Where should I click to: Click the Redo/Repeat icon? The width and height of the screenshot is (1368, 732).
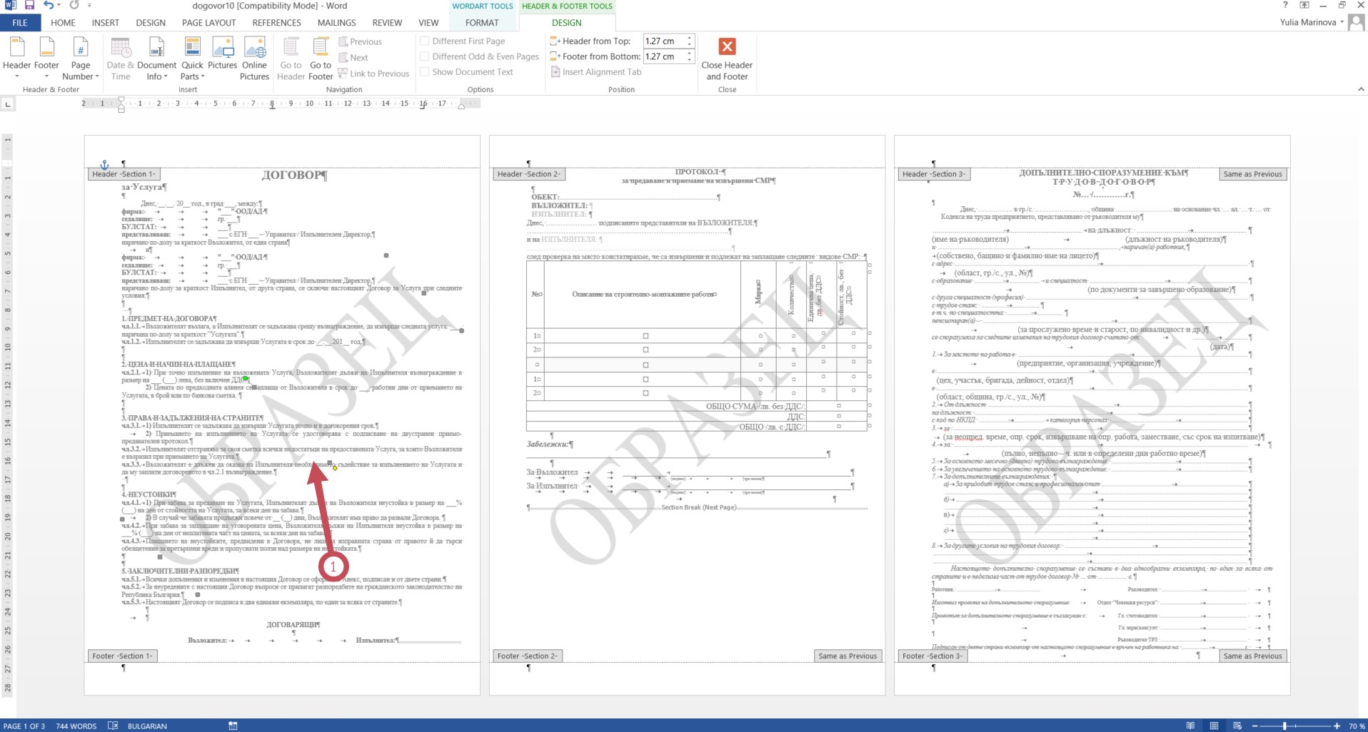point(74,5)
